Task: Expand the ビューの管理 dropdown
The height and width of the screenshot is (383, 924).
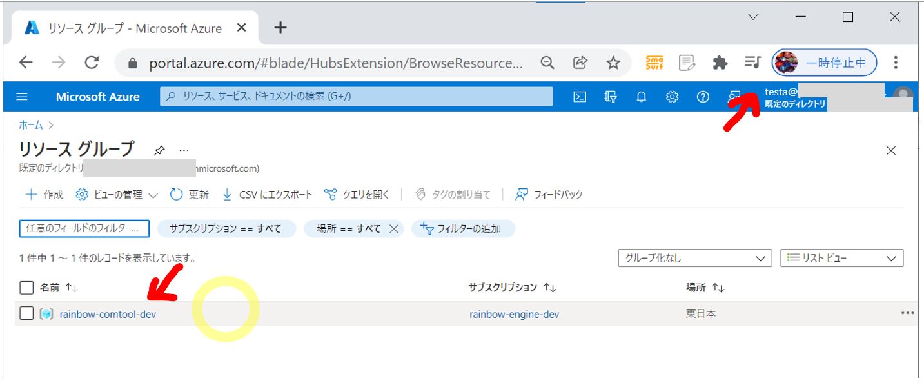Action: 117,195
